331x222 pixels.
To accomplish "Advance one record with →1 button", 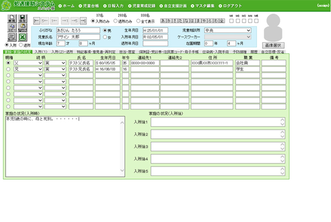I will tap(65, 21).
